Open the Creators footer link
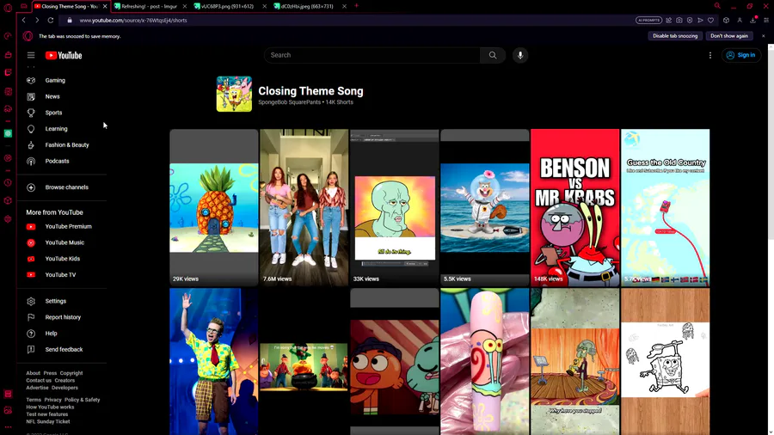The height and width of the screenshot is (435, 774). pyautogui.click(x=64, y=381)
